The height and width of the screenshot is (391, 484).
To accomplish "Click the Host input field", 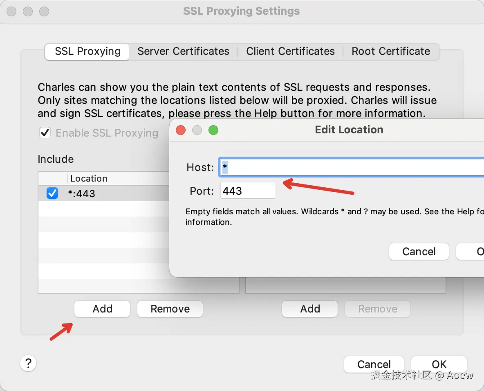I will pos(351,167).
